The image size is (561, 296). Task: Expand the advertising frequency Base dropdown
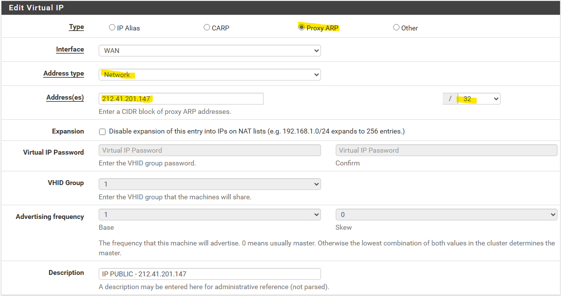(x=210, y=215)
